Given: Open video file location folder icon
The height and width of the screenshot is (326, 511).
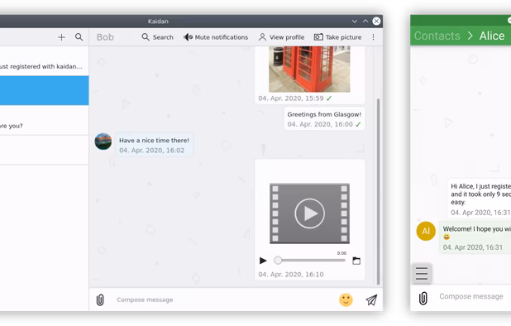Looking at the screenshot, I should pos(356,261).
